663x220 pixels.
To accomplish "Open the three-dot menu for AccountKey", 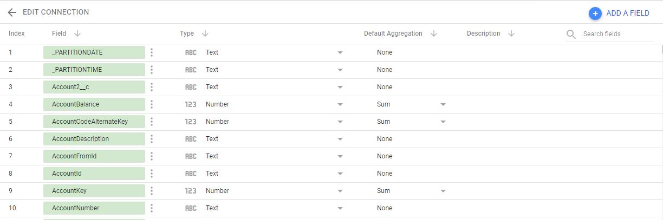I will (x=152, y=191).
